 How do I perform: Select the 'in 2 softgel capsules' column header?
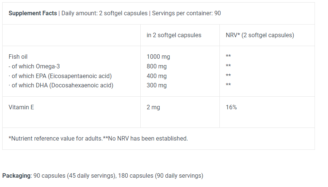(x=174, y=35)
